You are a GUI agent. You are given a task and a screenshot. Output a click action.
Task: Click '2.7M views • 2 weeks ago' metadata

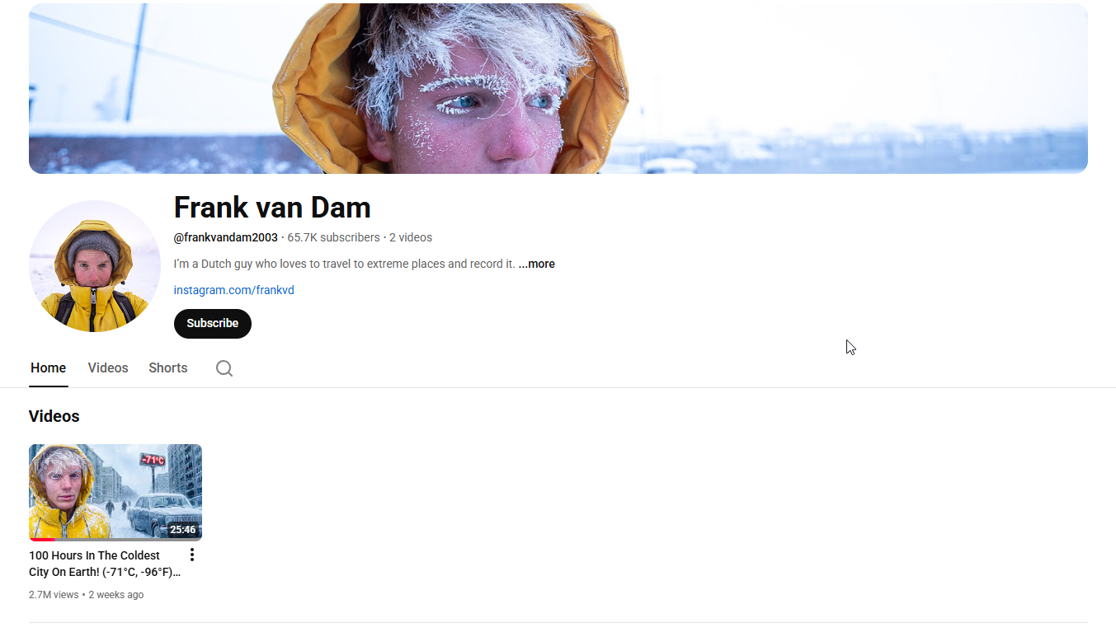(x=86, y=595)
